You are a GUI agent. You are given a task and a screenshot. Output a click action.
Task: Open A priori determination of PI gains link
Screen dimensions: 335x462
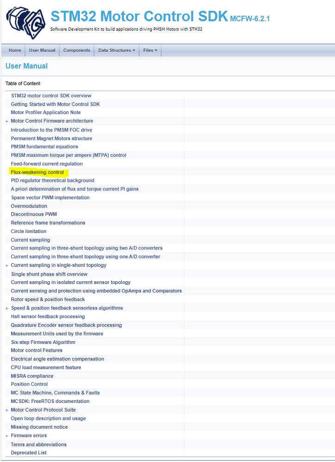click(x=74, y=189)
